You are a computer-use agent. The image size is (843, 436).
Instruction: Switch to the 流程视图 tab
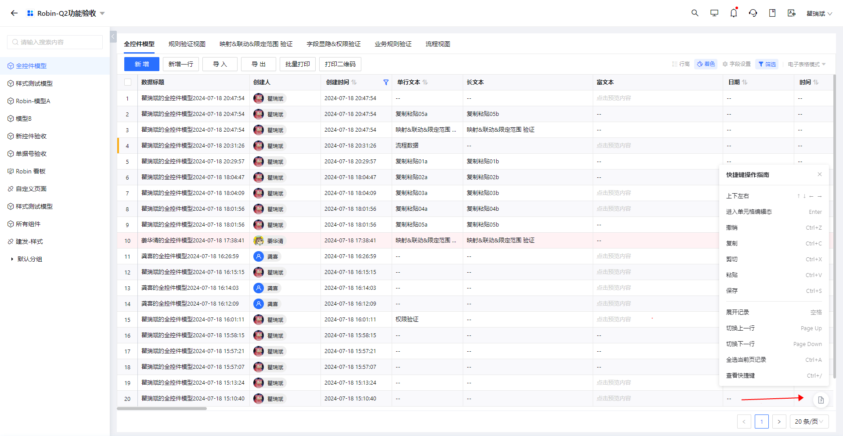pyautogui.click(x=438, y=44)
